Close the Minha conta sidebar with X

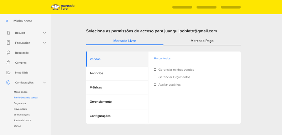click(x=7, y=21)
